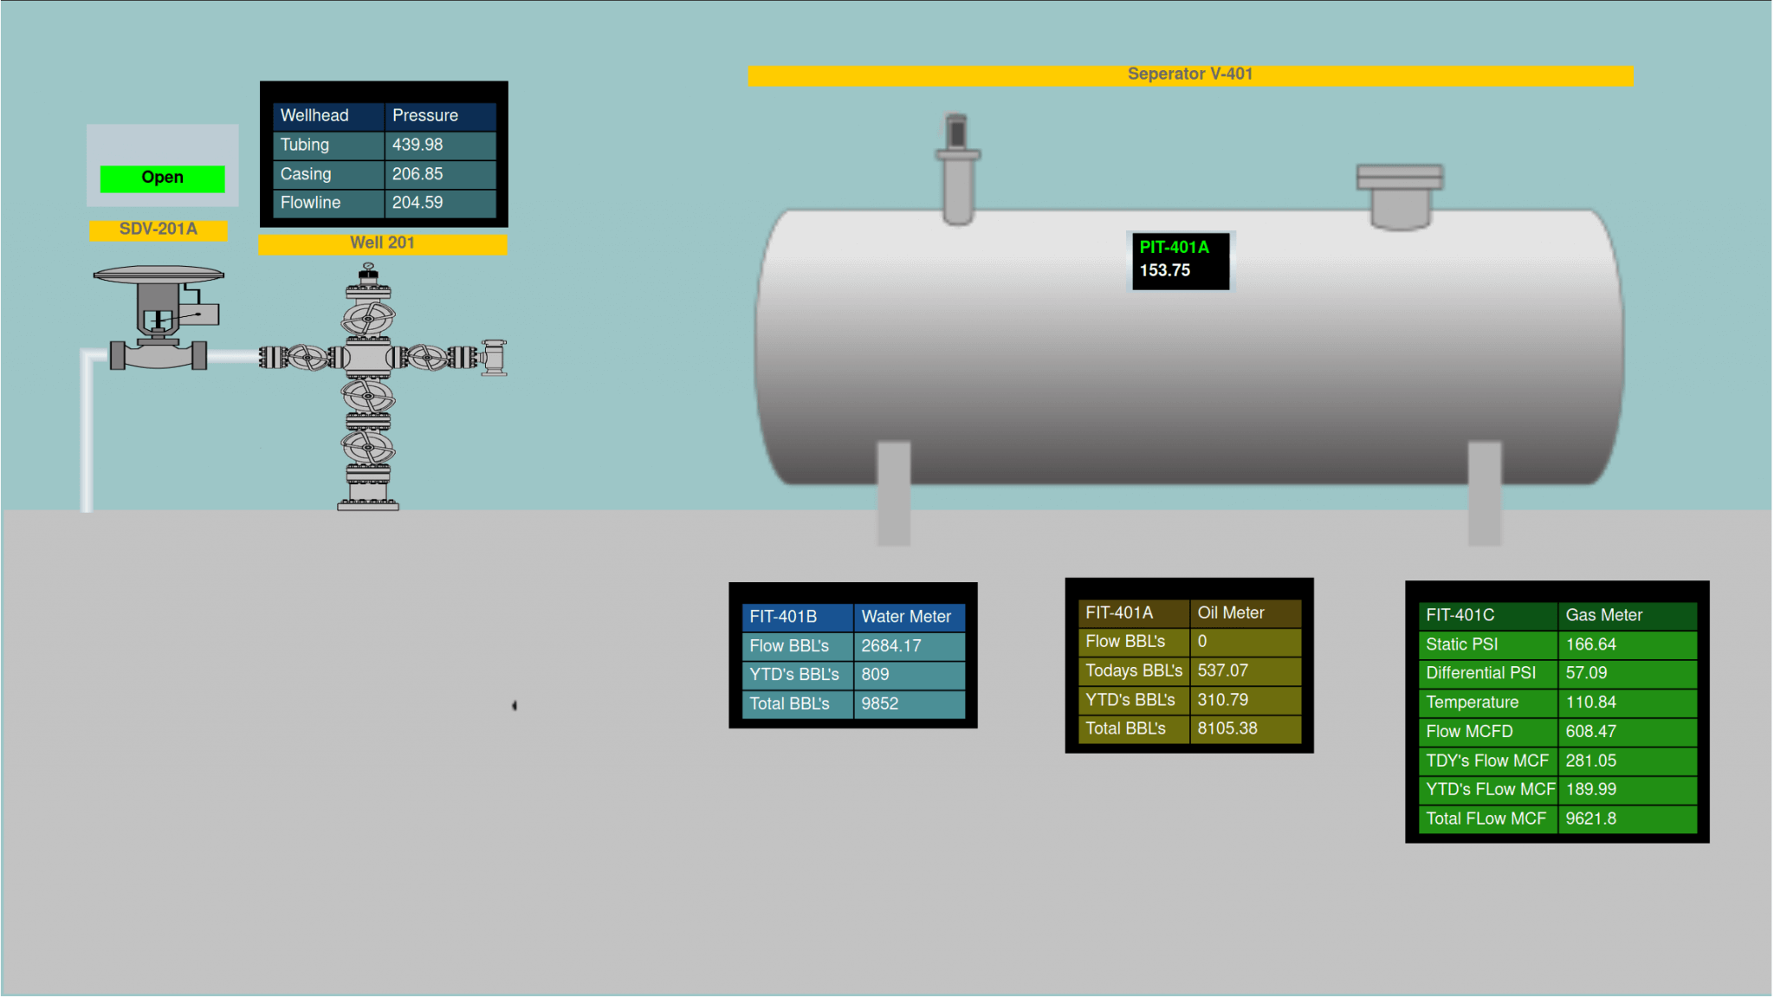
Task: Toggle the green Open status indicator
Action: 162,178
